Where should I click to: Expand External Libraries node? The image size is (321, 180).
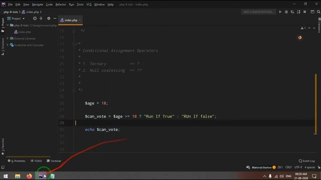tap(8, 38)
